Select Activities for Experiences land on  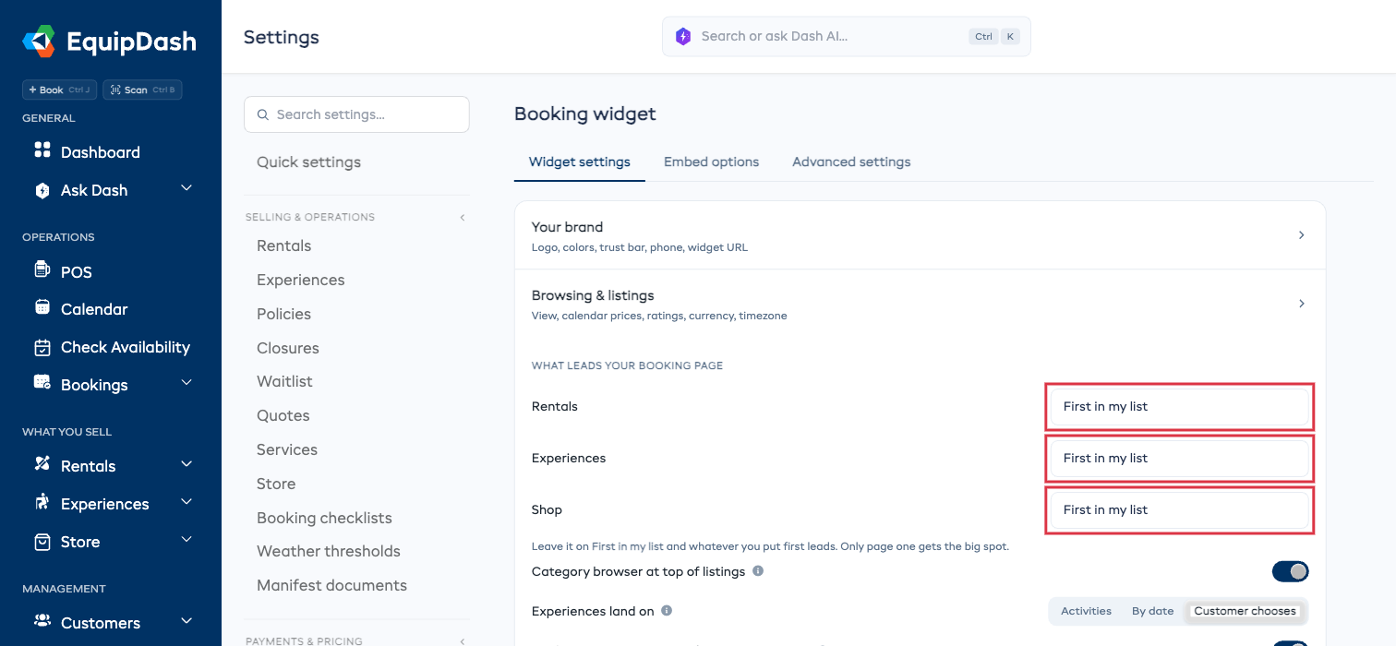(x=1086, y=611)
